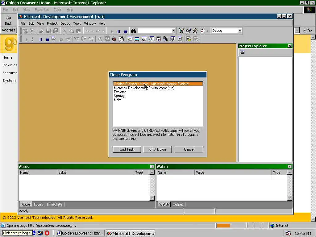Click the New Project toolbar icon
This screenshot has height=237, width=316.
tap(25, 31)
